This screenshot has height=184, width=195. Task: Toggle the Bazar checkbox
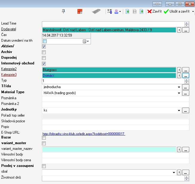44,138
